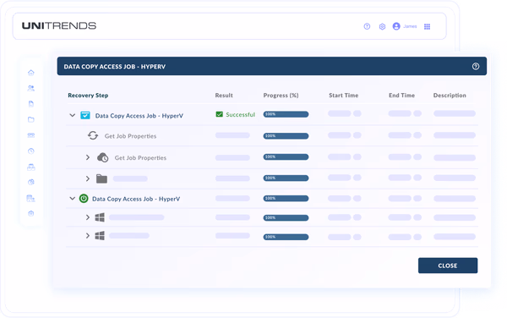Image resolution: width=507 pixels, height=318 pixels.
Task: Click the help icon in dialog title bar
Action: pyautogui.click(x=475, y=66)
